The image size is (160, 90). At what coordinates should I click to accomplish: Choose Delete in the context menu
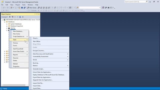click(19, 60)
